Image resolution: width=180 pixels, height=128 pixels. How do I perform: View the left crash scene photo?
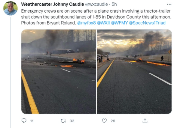pyautogui.click(x=59, y=72)
